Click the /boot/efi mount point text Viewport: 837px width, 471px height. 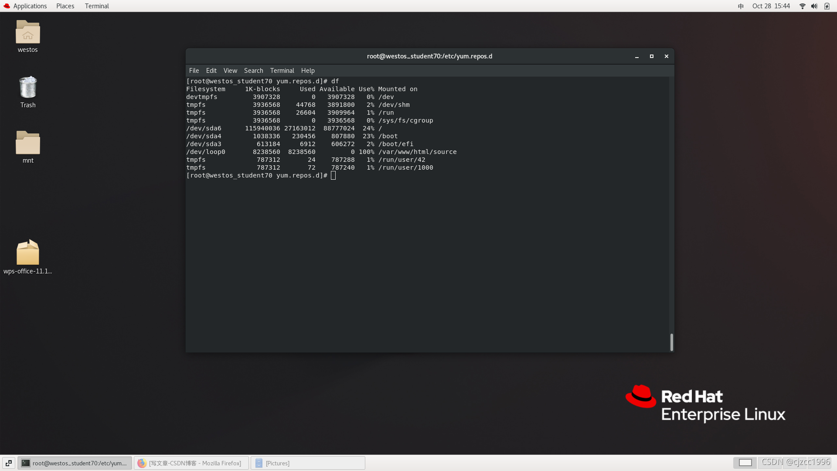396,144
